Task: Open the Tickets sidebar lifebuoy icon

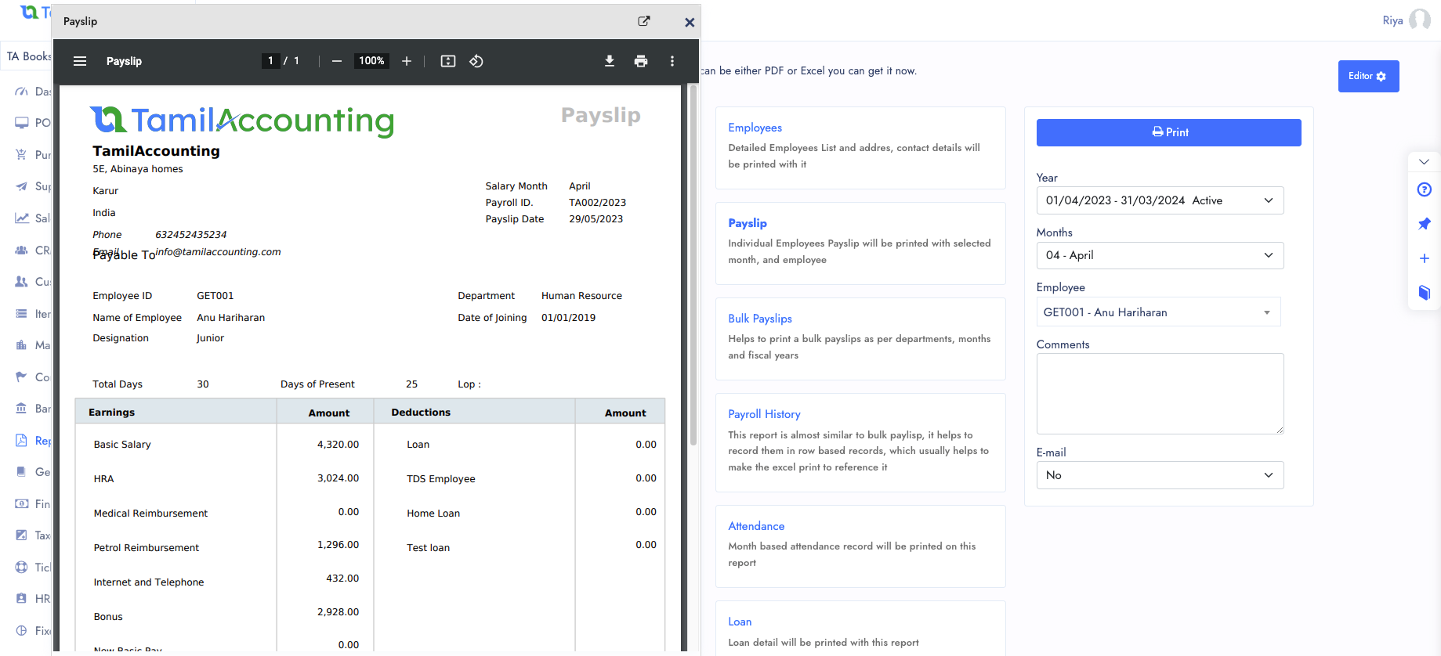Action: click(x=22, y=568)
